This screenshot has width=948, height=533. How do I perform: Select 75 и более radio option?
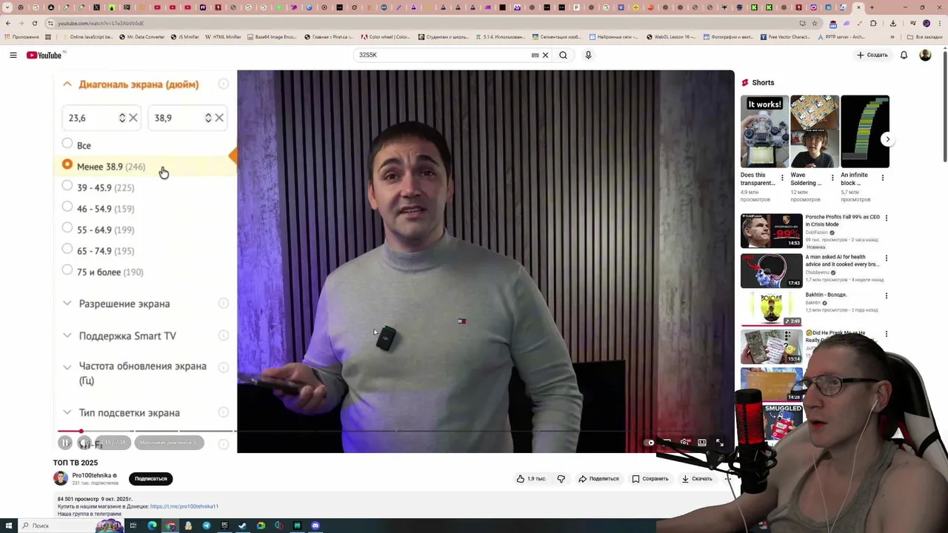[x=67, y=270]
